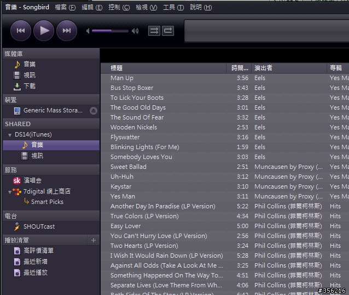Mute audio using the speaker icon
Screen dimensions: 349x295
coord(88,31)
